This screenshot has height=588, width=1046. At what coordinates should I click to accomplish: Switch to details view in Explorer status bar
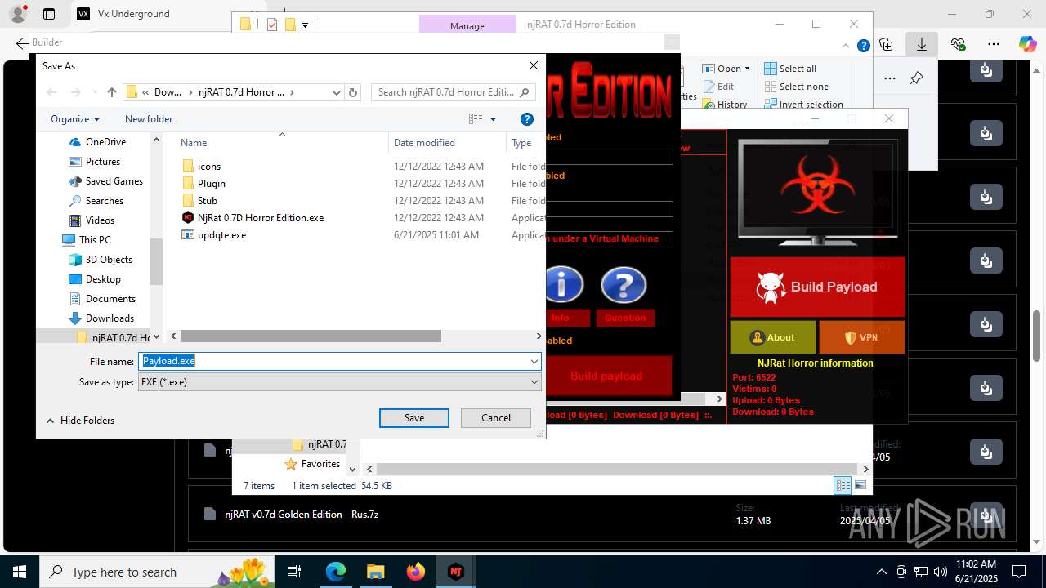(x=843, y=485)
